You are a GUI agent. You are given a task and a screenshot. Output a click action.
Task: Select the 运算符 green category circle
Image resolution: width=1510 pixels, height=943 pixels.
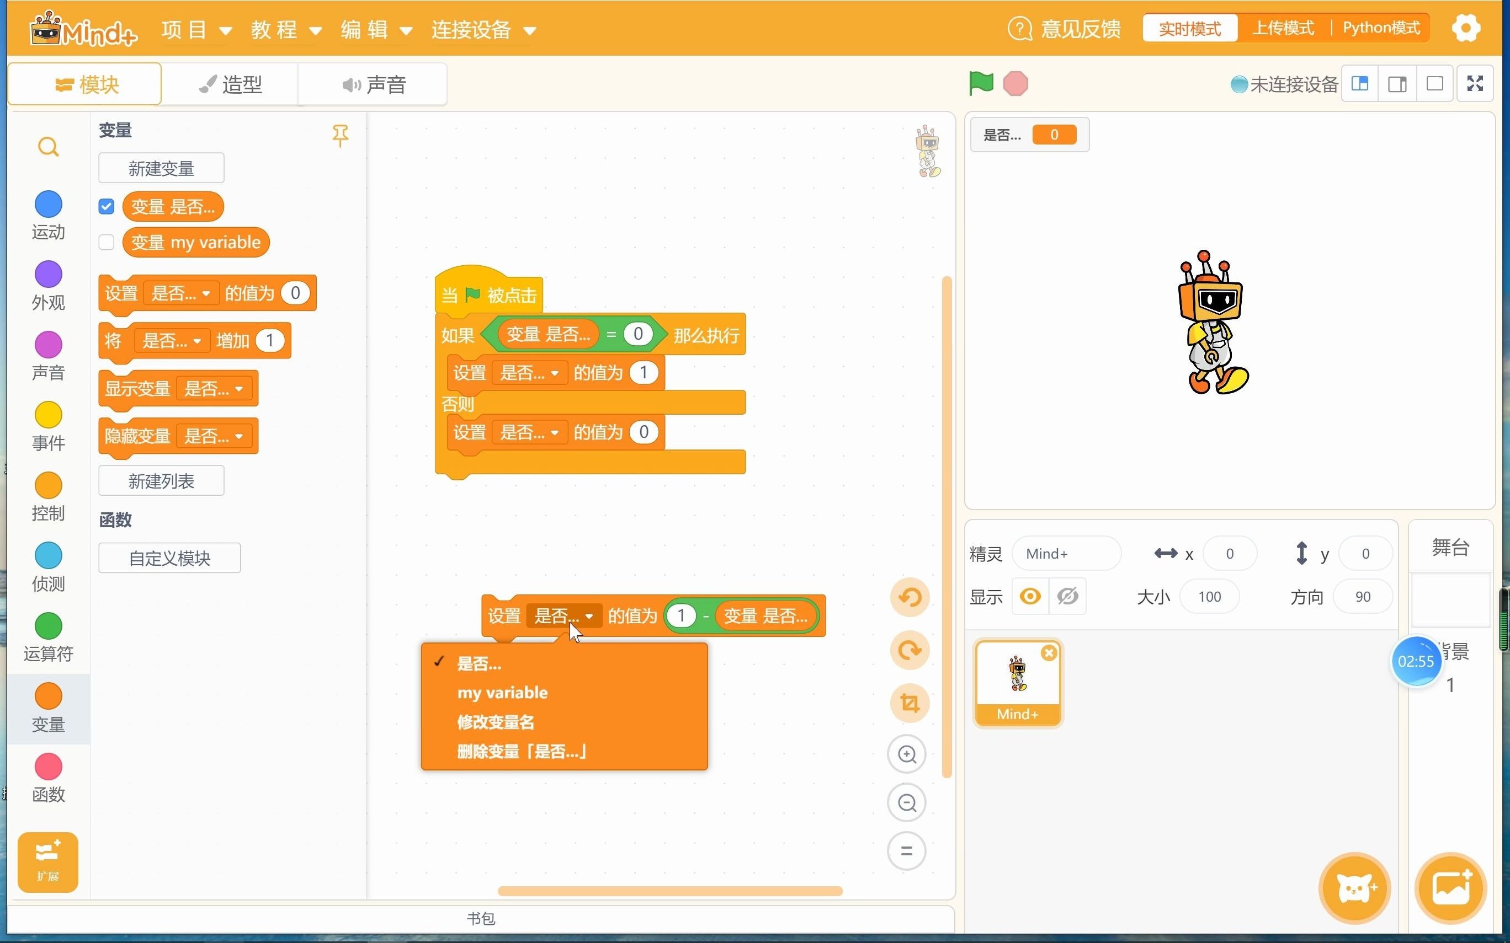click(48, 625)
